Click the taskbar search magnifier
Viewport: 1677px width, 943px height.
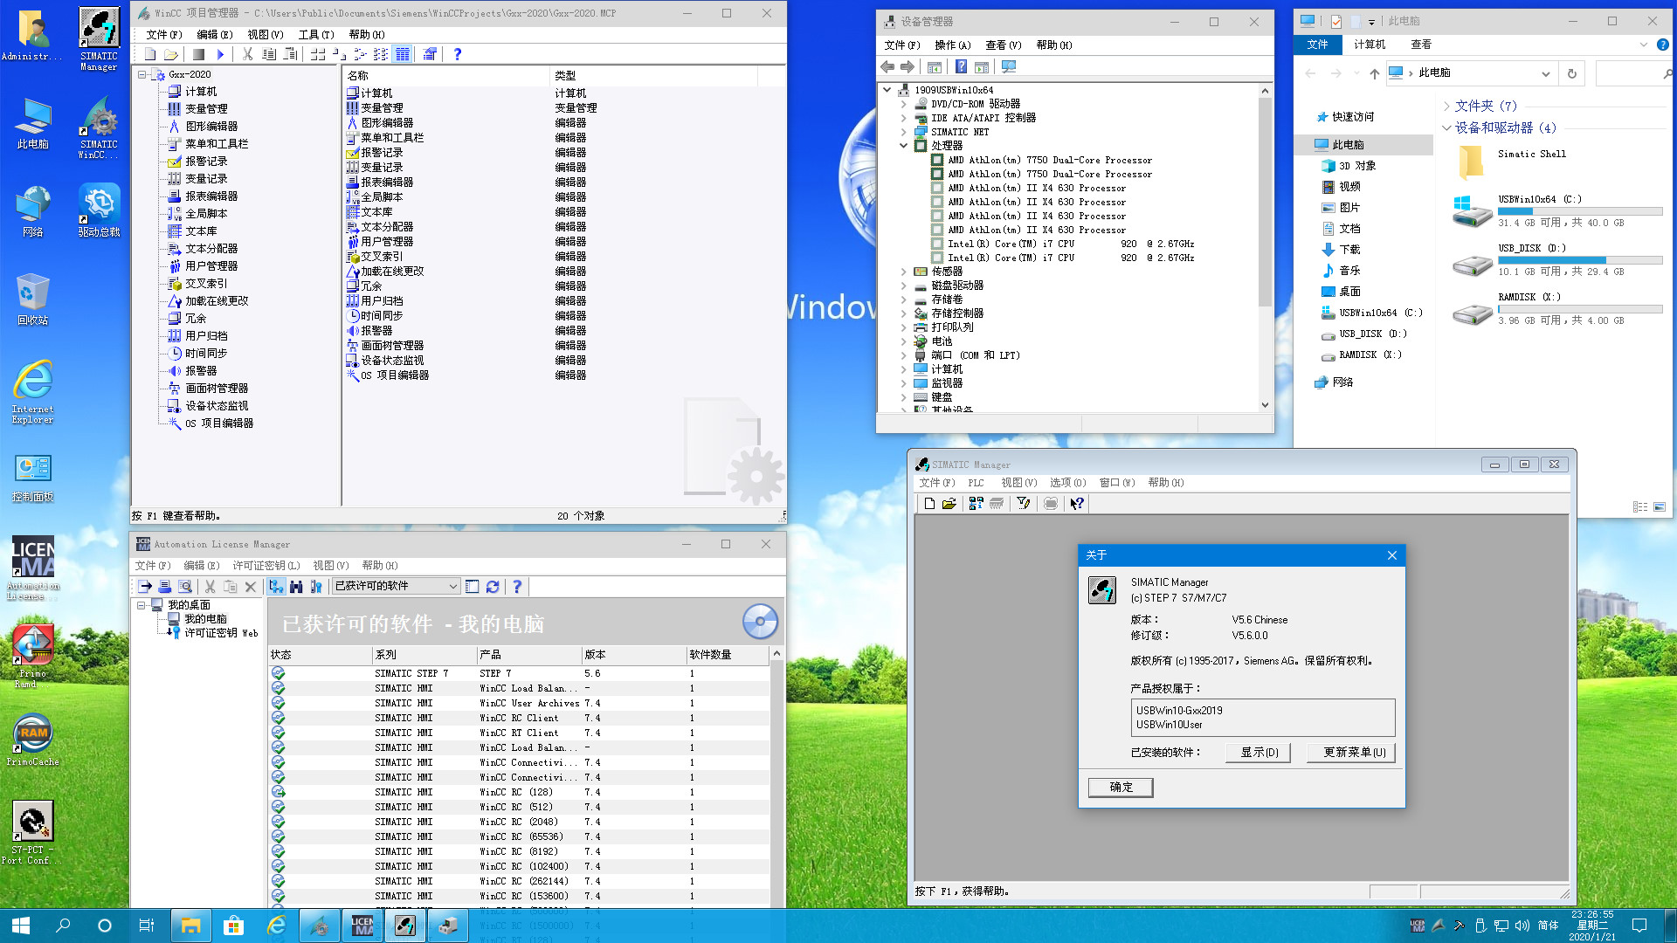(x=63, y=926)
